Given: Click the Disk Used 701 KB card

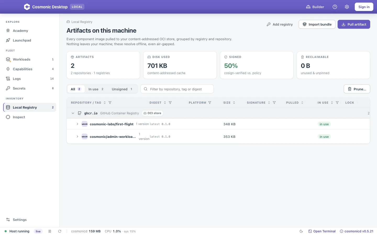Looking at the screenshot, I should click(180, 65).
